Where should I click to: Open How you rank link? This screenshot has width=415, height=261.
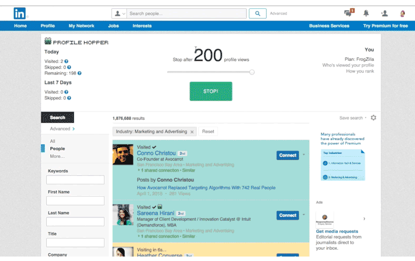coord(360,71)
